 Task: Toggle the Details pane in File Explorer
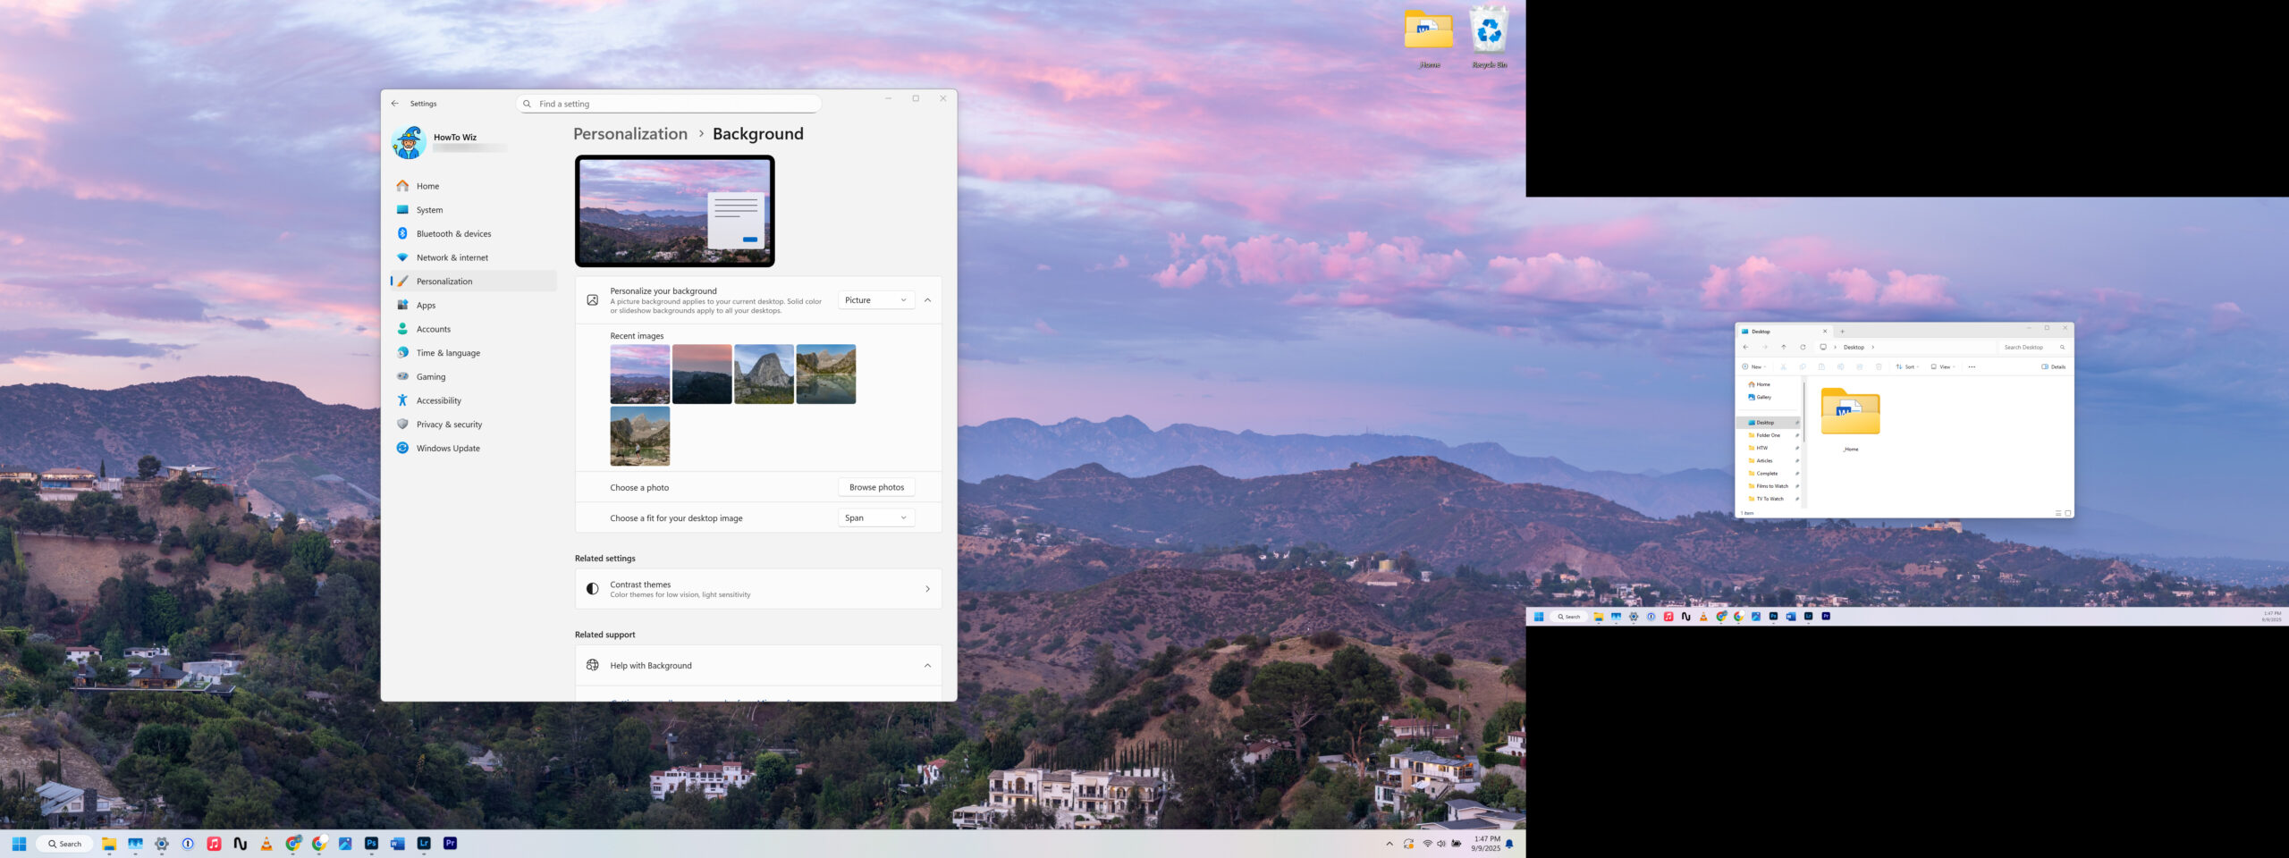pos(2054,367)
